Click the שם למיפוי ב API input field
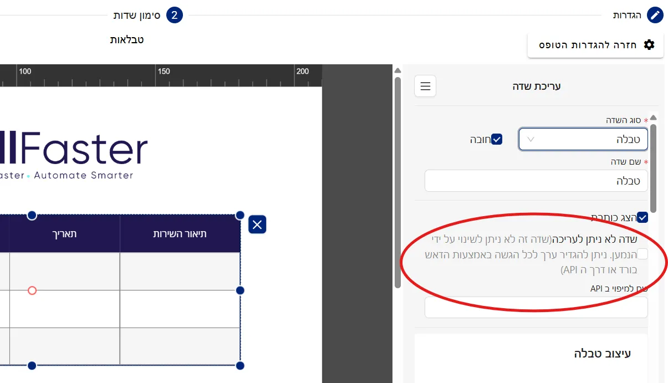This screenshot has width=668, height=383. pos(536,307)
